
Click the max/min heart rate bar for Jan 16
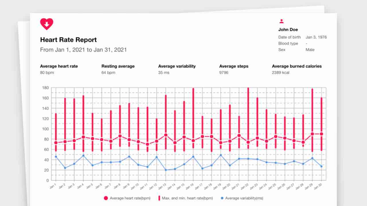tap(193, 118)
